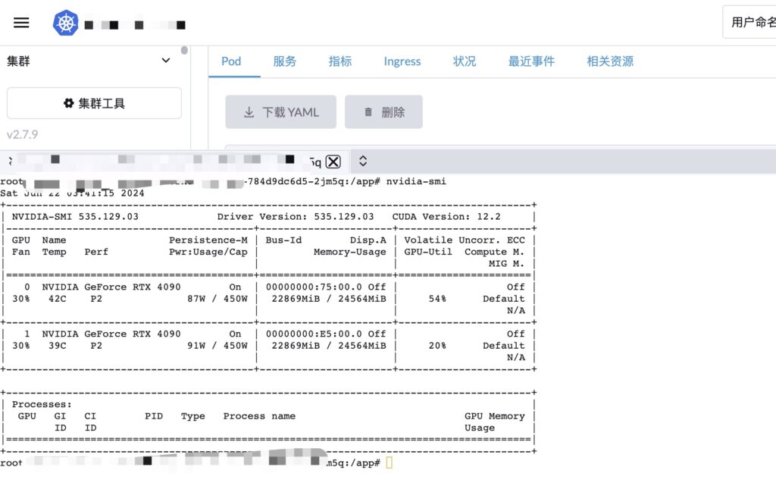
Task: Click bus ID 00000000:E5:00.0
Action: [x=314, y=334]
